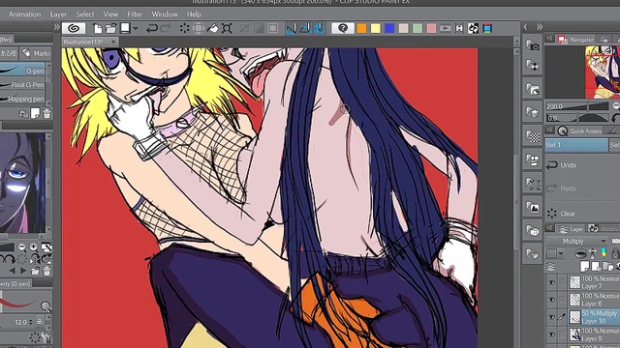Open the Window menu
620x348 pixels.
coord(165,14)
